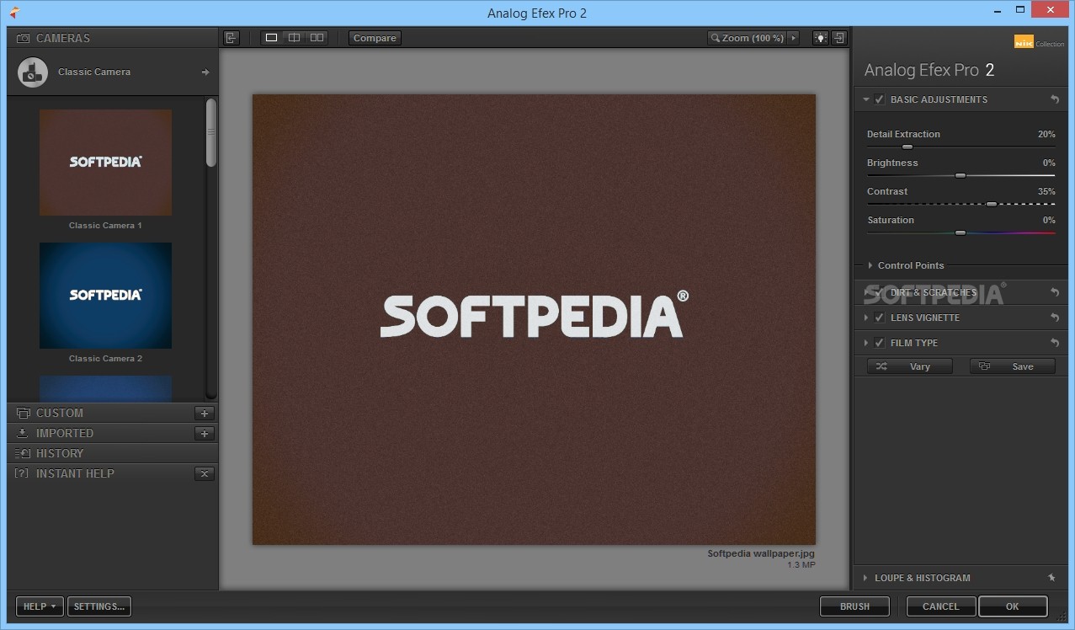Disable the Basic Adjustments checkbox
1075x630 pixels.
(880, 99)
